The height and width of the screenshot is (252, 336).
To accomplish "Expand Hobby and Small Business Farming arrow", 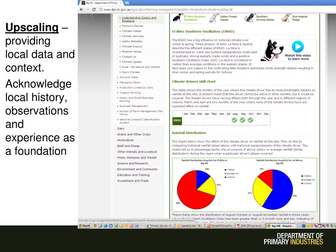I will pos(118,98).
